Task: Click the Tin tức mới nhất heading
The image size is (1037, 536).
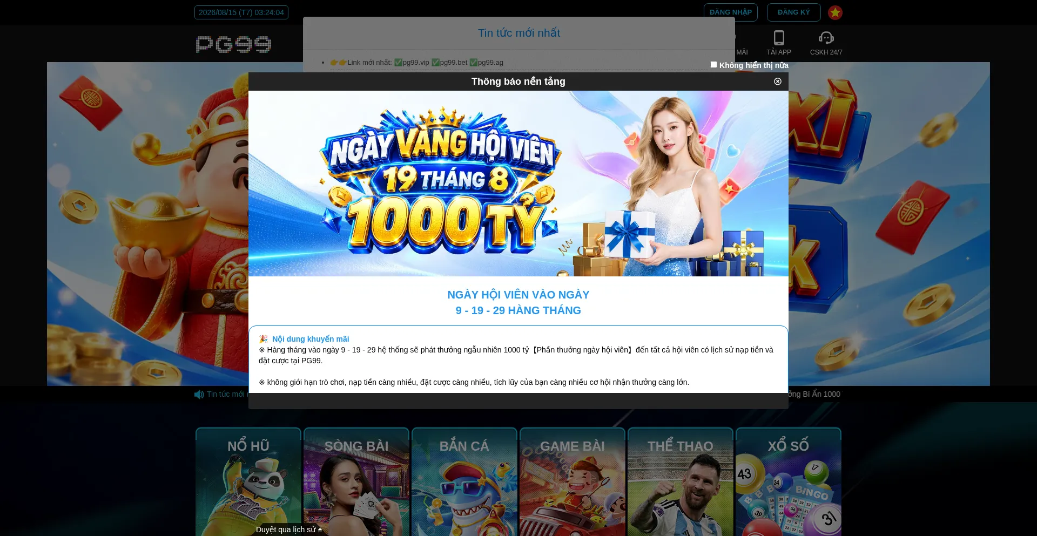Action: pos(519,33)
